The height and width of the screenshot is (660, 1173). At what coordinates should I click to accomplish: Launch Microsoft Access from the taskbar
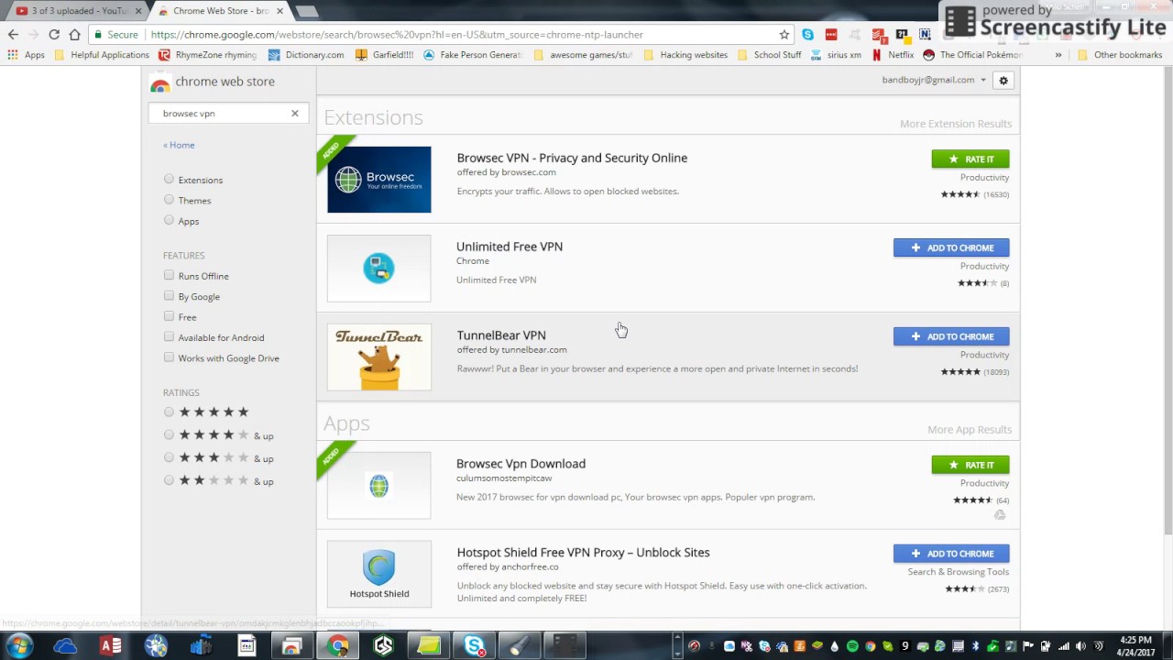pyautogui.click(x=111, y=646)
